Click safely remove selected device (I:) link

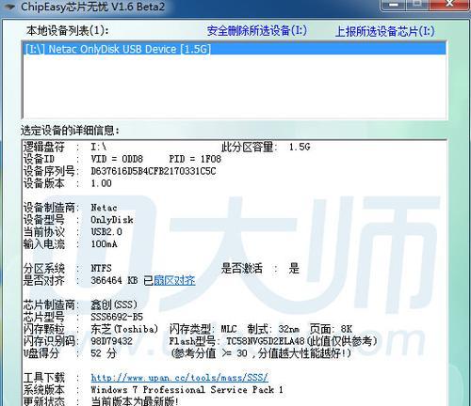point(256,30)
